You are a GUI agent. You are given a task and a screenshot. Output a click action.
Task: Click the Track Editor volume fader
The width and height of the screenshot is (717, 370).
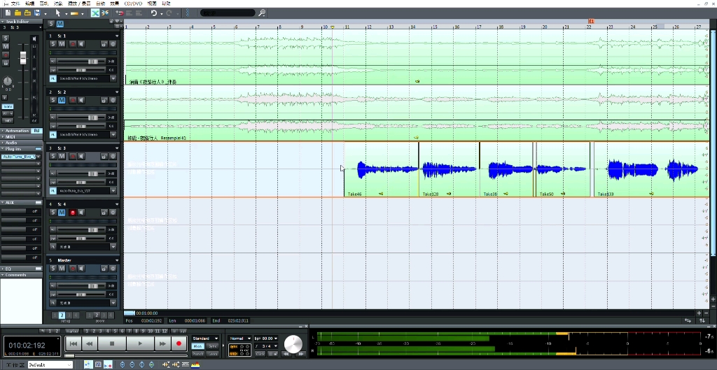(23, 57)
